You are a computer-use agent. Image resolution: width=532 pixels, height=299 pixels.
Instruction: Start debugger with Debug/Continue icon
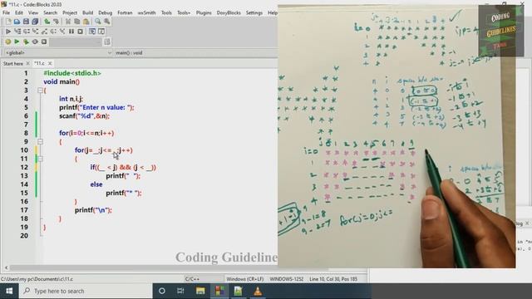pyautogui.click(x=8, y=32)
